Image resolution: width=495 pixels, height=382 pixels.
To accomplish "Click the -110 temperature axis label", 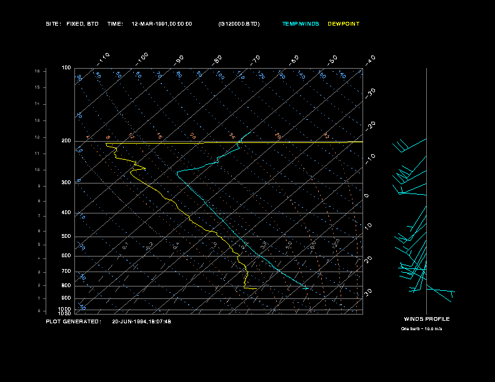I will [103, 59].
